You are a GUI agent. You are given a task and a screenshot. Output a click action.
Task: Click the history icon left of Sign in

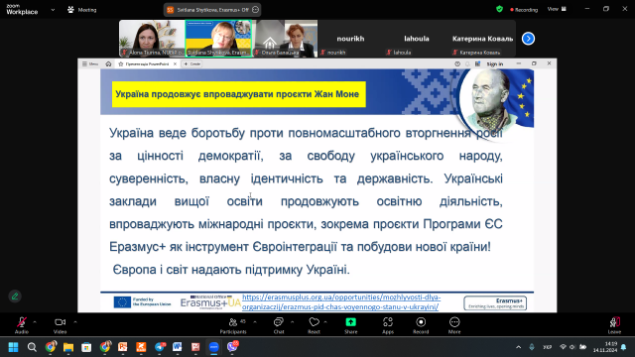(457, 63)
